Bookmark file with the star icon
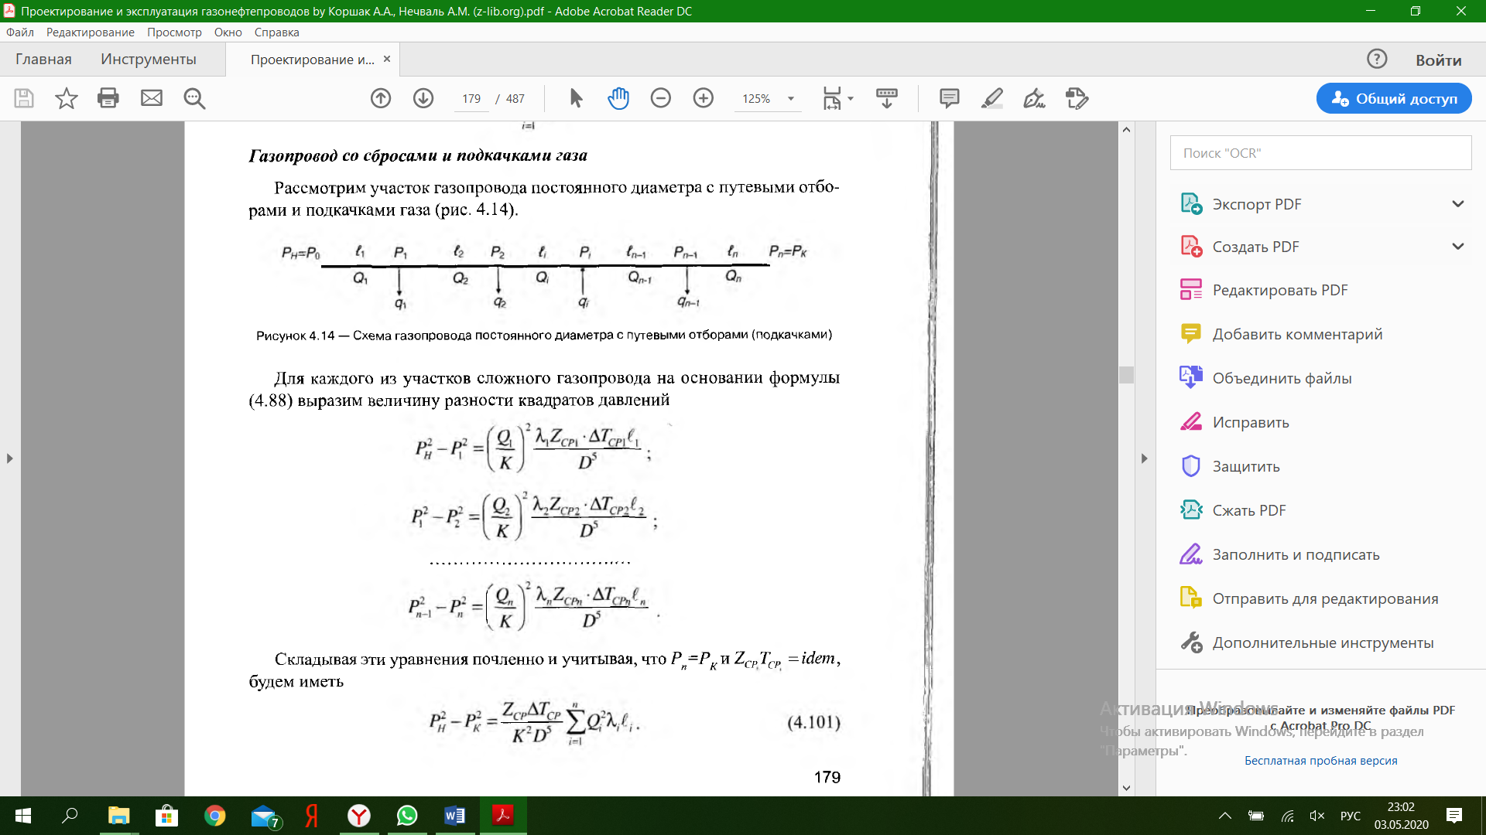 tap(67, 98)
